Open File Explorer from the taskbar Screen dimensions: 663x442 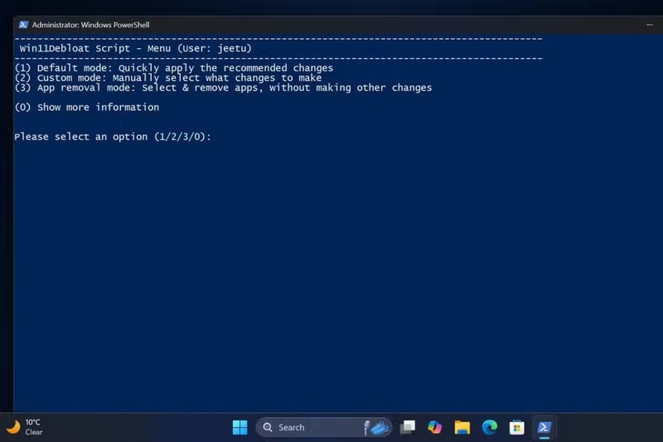point(462,427)
